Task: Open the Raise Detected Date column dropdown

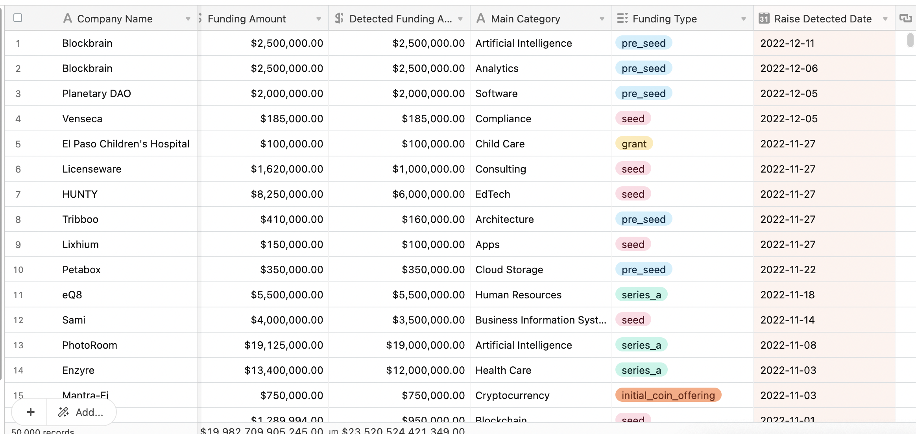Action: [885, 19]
